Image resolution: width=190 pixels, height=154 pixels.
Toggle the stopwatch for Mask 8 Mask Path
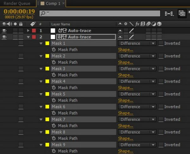pos(54,138)
